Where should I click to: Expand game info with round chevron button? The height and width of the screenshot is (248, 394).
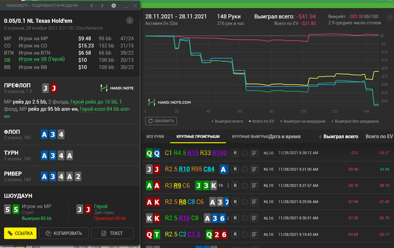tap(130, 21)
